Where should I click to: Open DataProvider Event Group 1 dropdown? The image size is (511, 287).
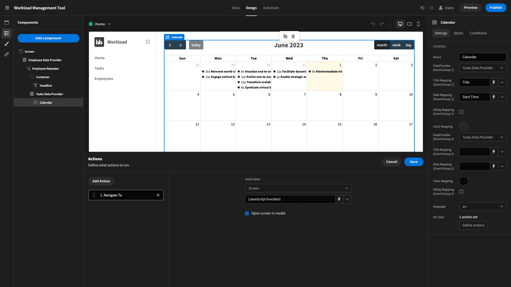click(483, 68)
